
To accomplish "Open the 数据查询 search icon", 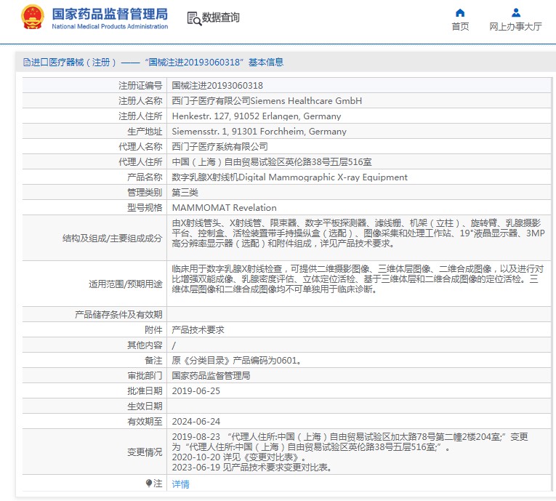I will click(194, 18).
